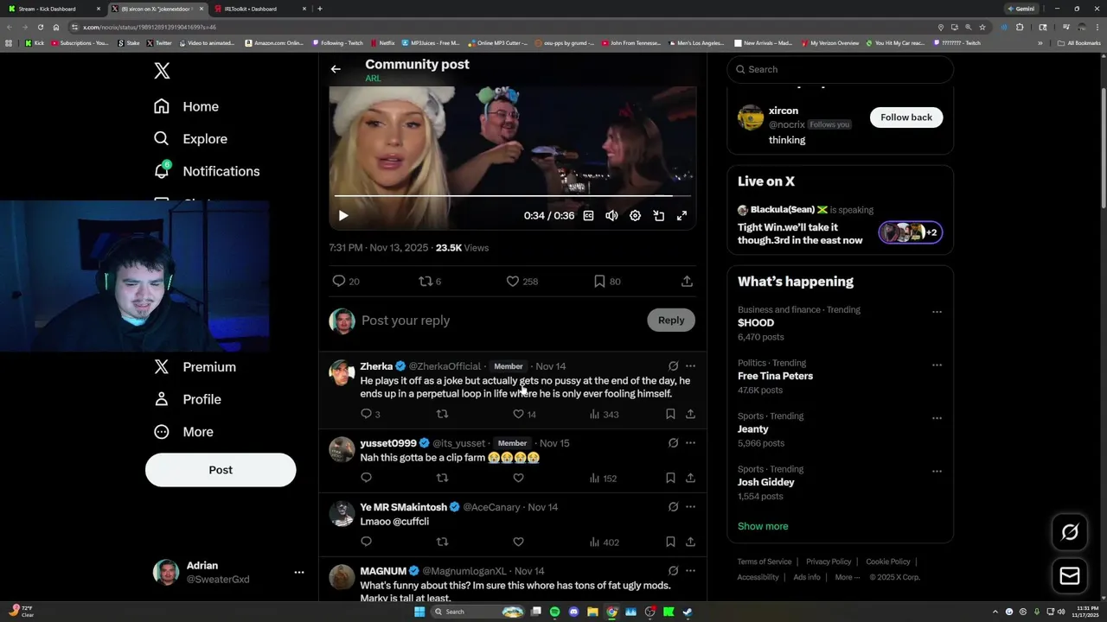
Task: Open Premium page
Action: [195, 366]
